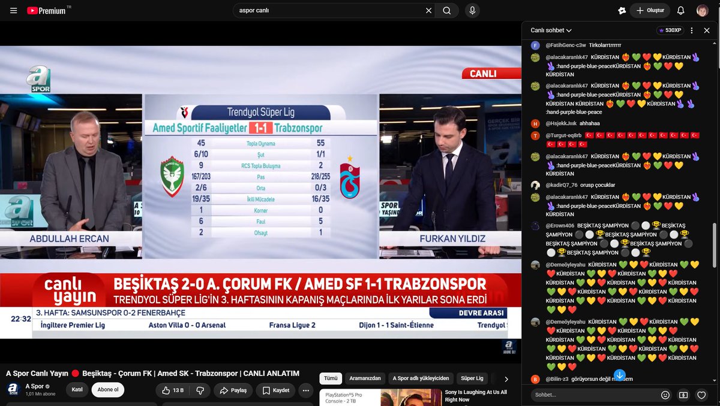The image size is (720, 406).
Task: Open @HsjekkJıık chat author name
Action: pos(561,123)
